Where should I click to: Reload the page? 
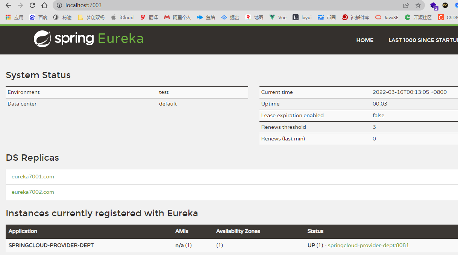click(32, 5)
